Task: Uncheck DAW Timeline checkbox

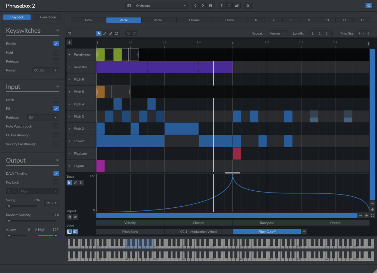Action: pos(56,173)
